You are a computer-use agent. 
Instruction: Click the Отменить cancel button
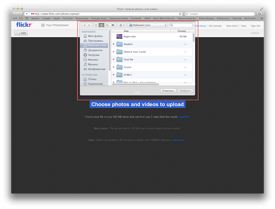click(168, 91)
